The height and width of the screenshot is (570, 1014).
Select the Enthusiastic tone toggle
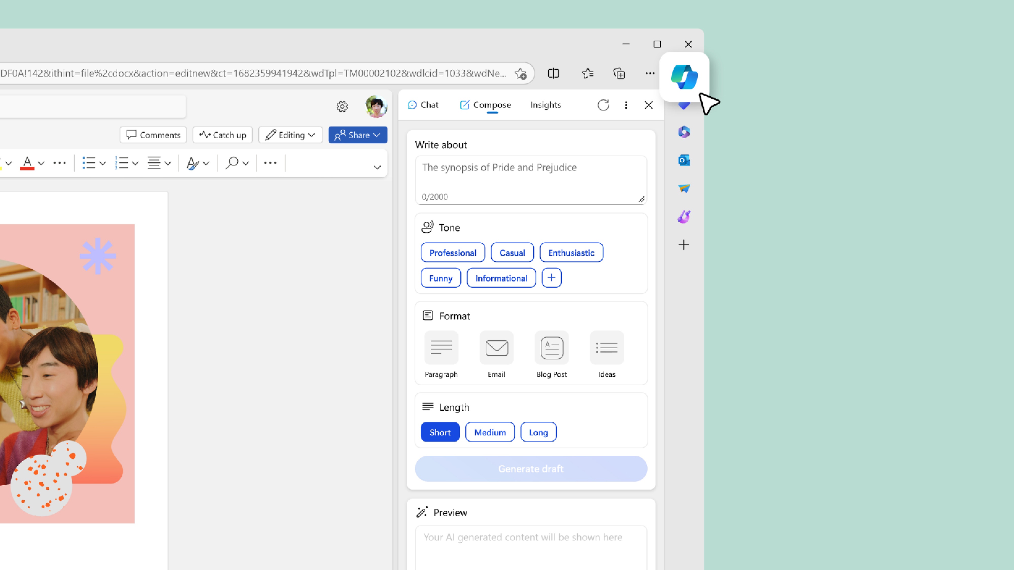point(571,252)
